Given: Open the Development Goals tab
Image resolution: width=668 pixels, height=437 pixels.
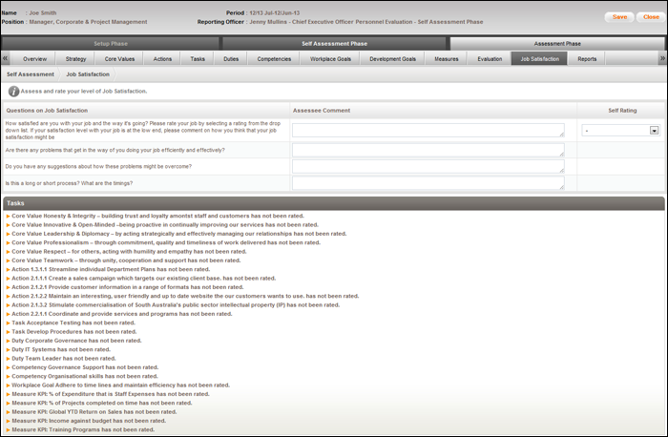Looking at the screenshot, I should [393, 59].
